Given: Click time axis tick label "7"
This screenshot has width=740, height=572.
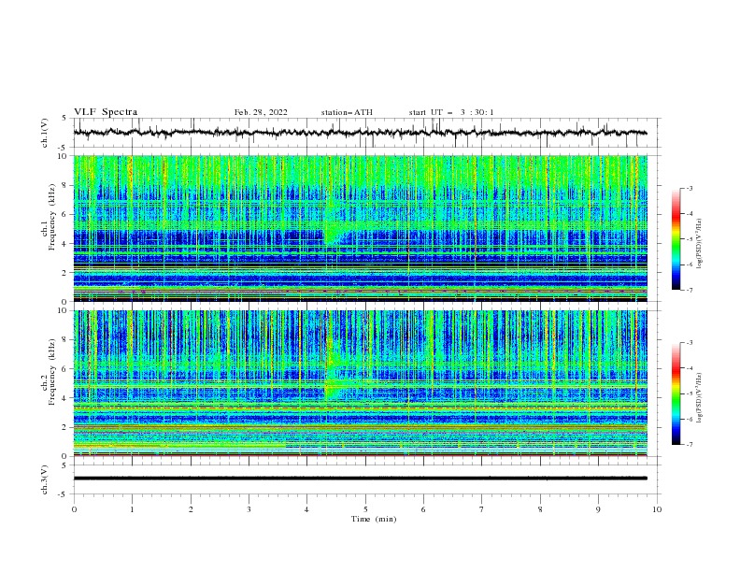Looking at the screenshot, I should pyautogui.click(x=482, y=509).
